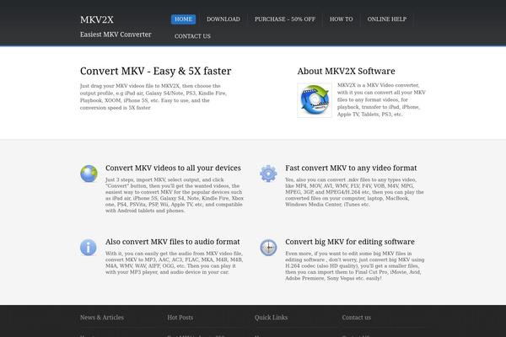Click the Convert MKV - Easy & 5X faster heading
506x337 pixels.
155,71
